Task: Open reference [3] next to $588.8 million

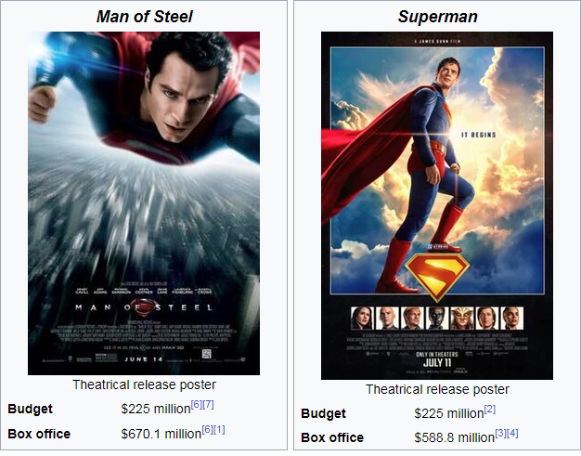Action: tap(500, 434)
